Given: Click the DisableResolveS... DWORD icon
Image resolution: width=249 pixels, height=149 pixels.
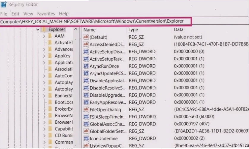Looking at the screenshot, I should (86, 88).
